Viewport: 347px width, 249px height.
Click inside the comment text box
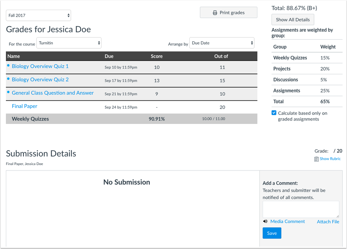coord(300,209)
